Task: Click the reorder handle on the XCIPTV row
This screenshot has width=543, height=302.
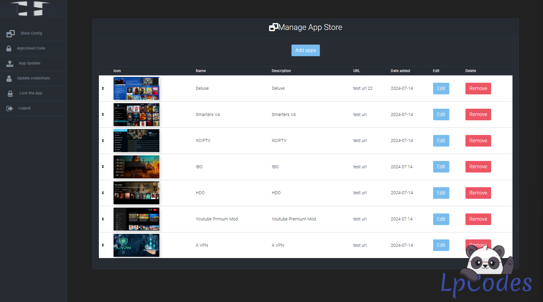Action: [x=103, y=141]
